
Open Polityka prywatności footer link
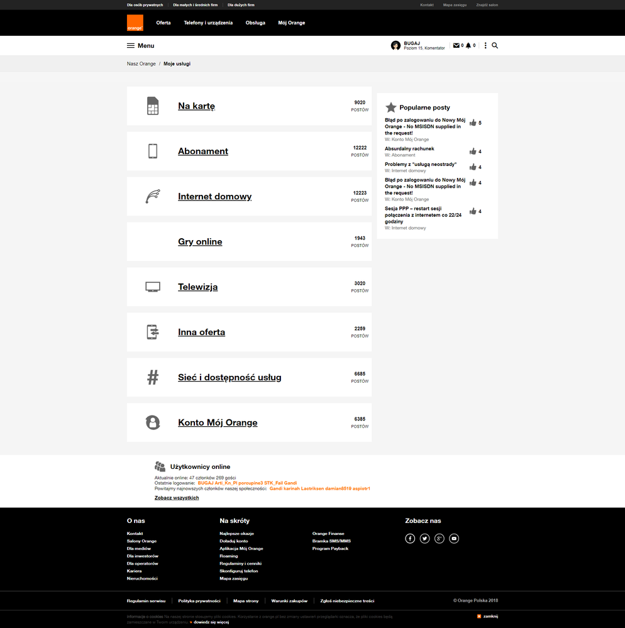click(199, 601)
